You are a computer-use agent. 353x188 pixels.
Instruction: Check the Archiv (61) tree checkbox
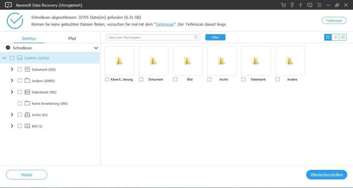(x=19, y=115)
